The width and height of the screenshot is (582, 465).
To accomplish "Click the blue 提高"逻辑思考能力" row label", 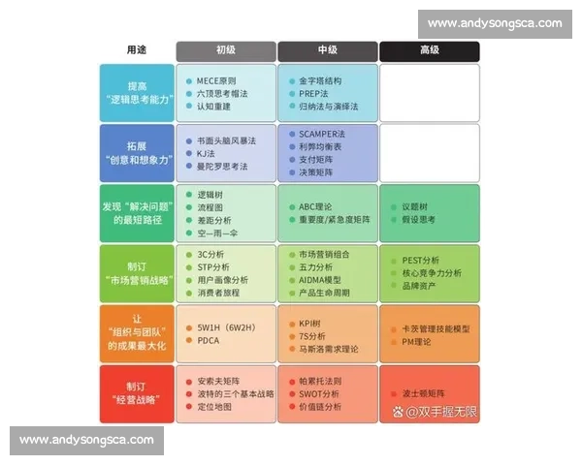I will tap(137, 93).
